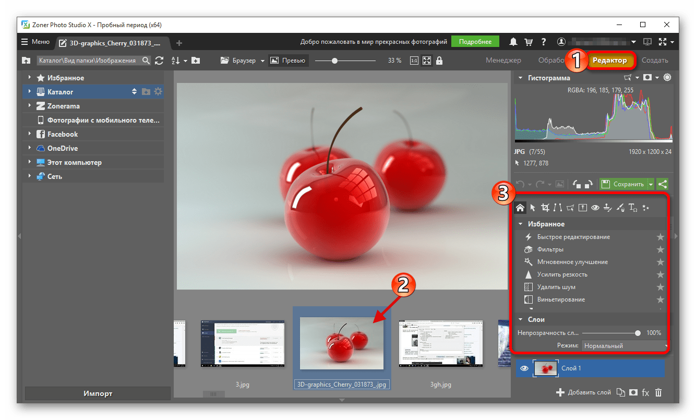Open the Режим blend mode dropdown
The width and height of the screenshot is (696, 420).
click(625, 345)
